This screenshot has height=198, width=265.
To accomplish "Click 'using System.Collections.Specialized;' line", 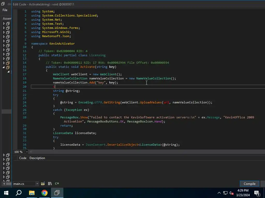I will 64,15.
